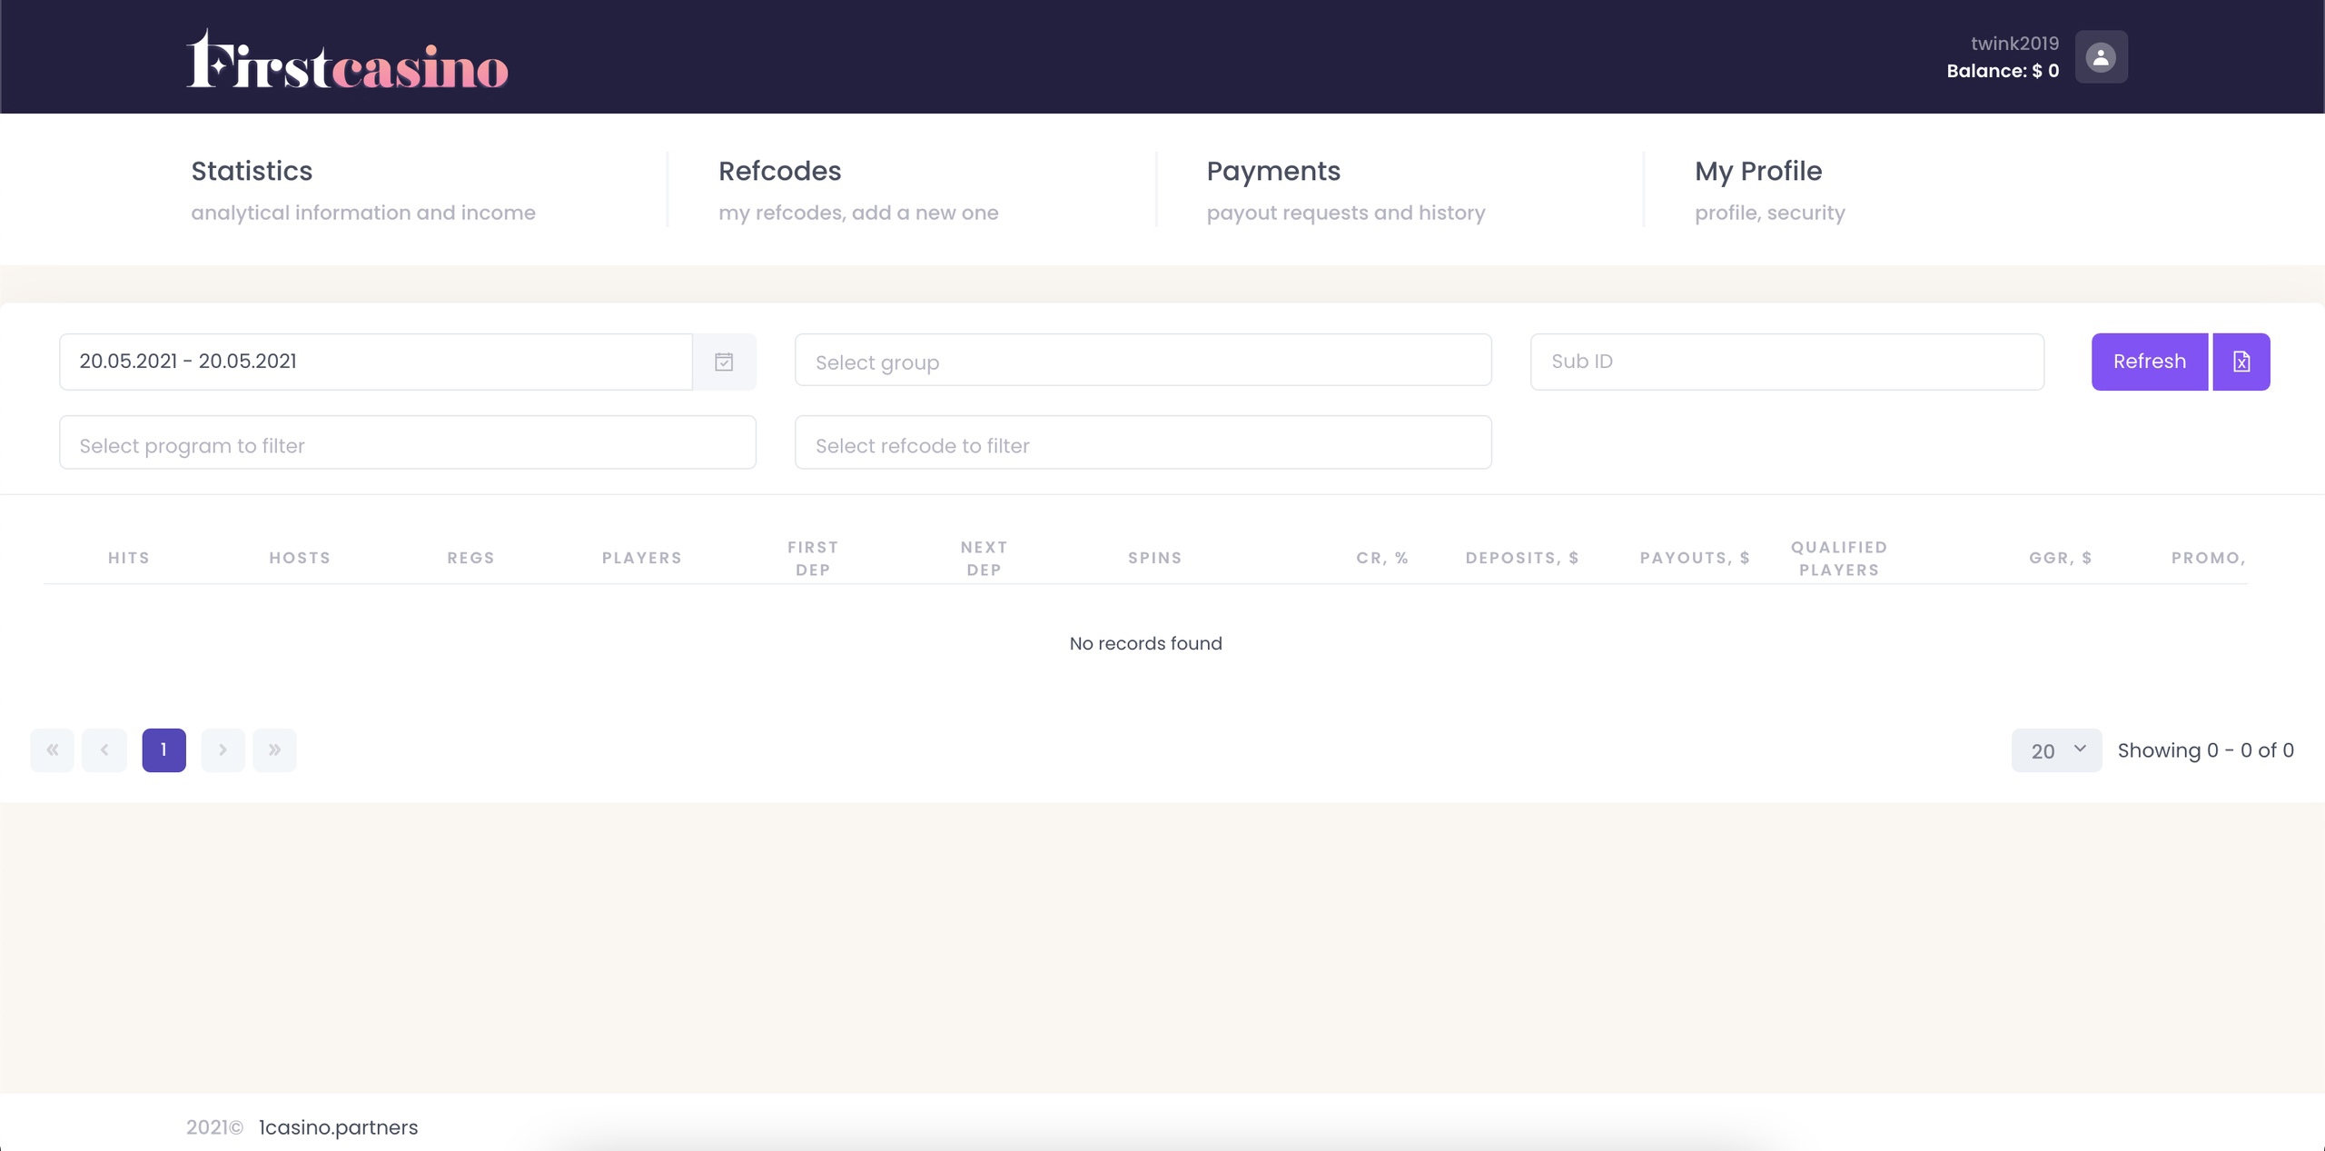Focus the Sub ID input field
The width and height of the screenshot is (2325, 1151).
[1786, 362]
